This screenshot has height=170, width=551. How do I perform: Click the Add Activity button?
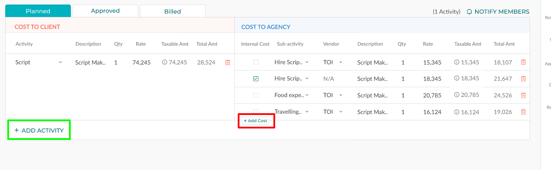pyautogui.click(x=39, y=131)
